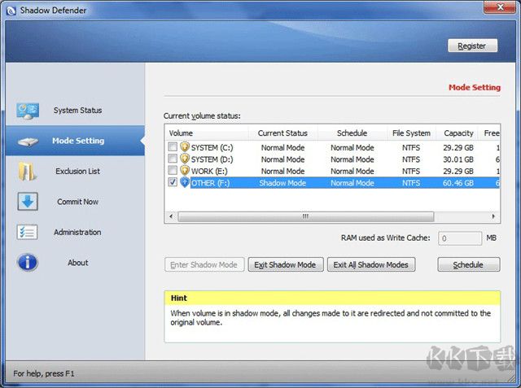Click the 30.01 GB capacity cell
521x388 pixels.
[458, 159]
